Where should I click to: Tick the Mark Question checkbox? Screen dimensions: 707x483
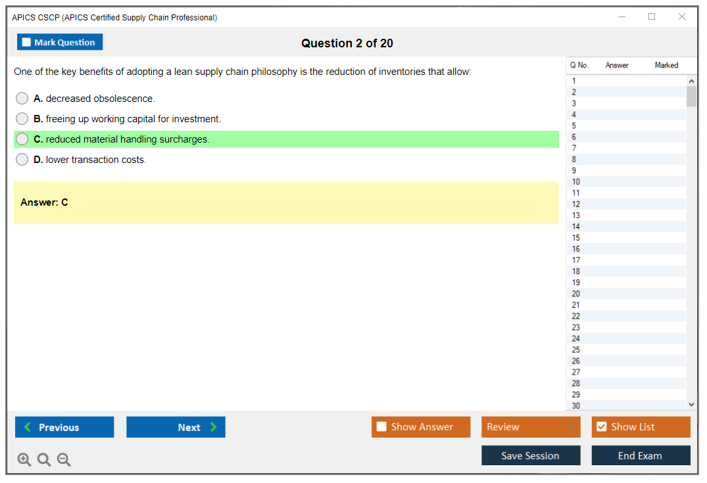click(27, 42)
